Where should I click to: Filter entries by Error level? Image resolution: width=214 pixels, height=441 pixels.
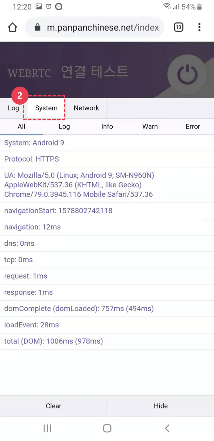coord(193,127)
